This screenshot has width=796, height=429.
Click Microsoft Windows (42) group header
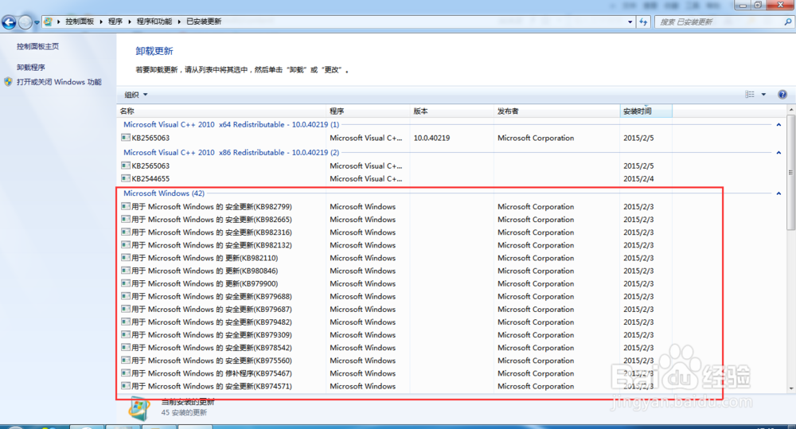coord(163,193)
